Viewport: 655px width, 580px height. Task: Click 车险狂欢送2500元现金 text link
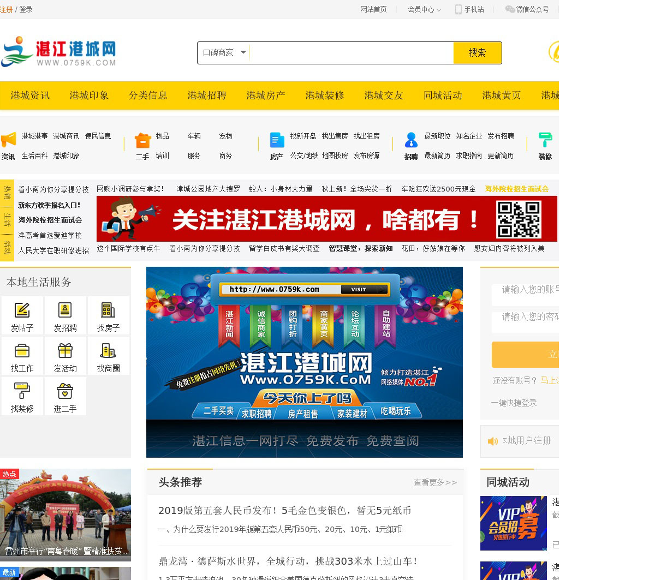tap(438, 189)
